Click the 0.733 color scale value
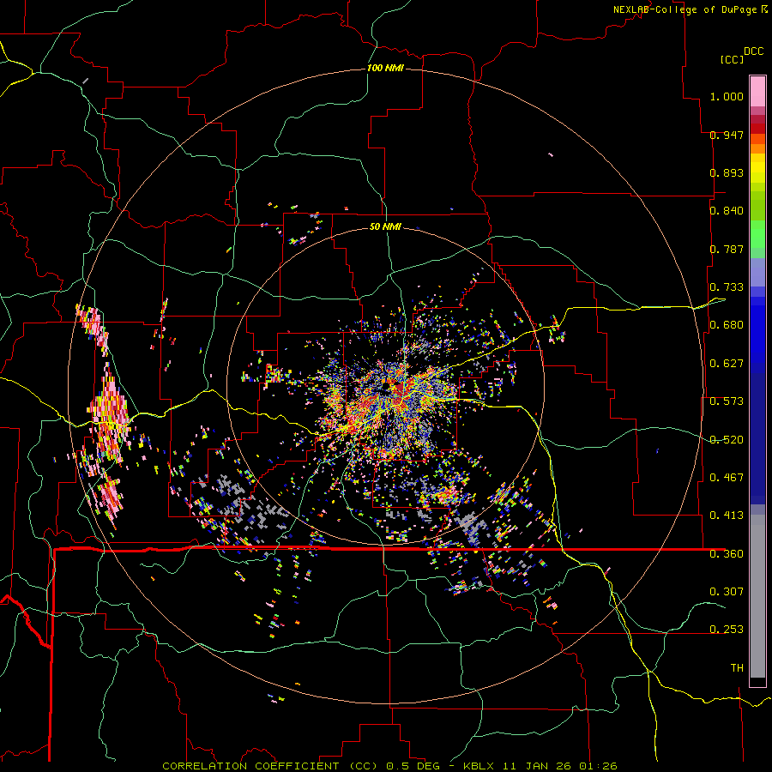 [x=727, y=287]
